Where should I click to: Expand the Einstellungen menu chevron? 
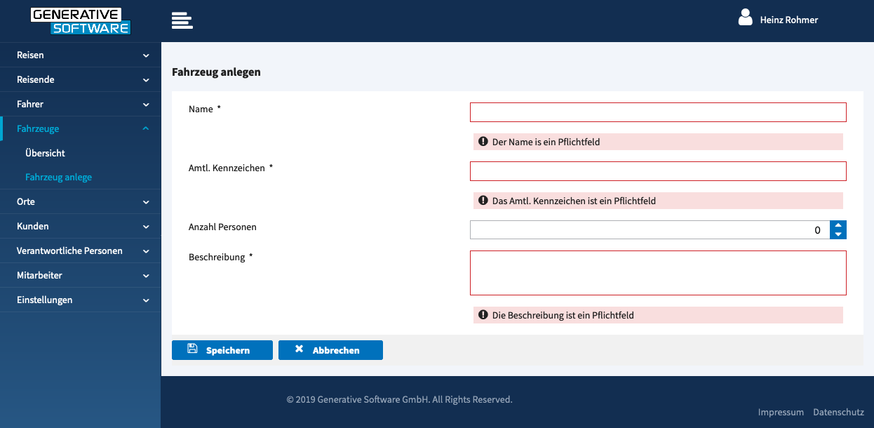click(x=146, y=300)
